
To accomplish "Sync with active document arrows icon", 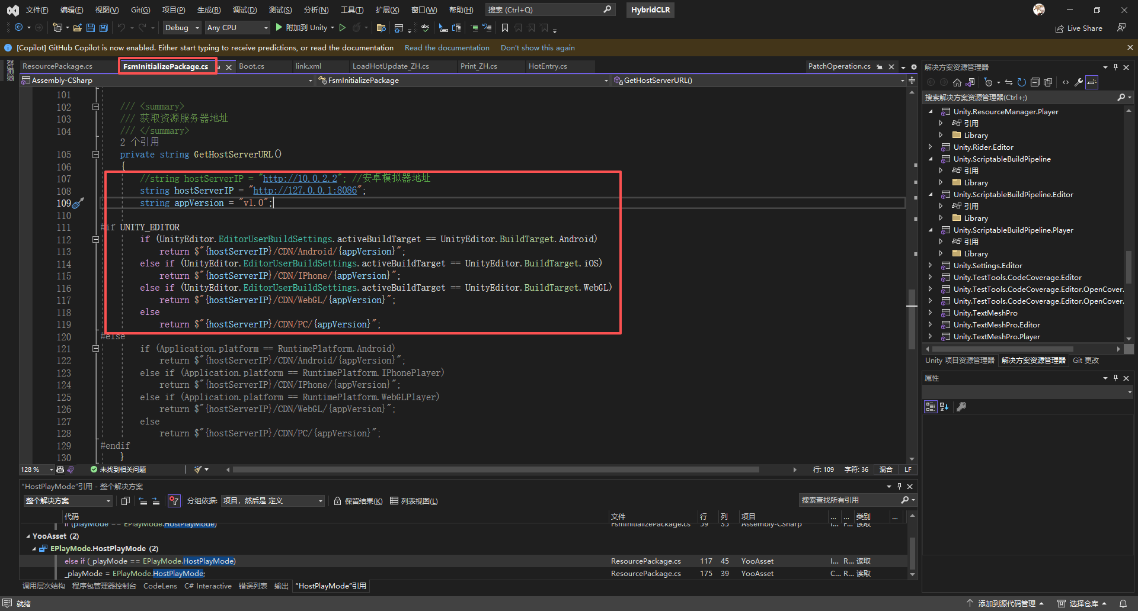I will 1009,82.
